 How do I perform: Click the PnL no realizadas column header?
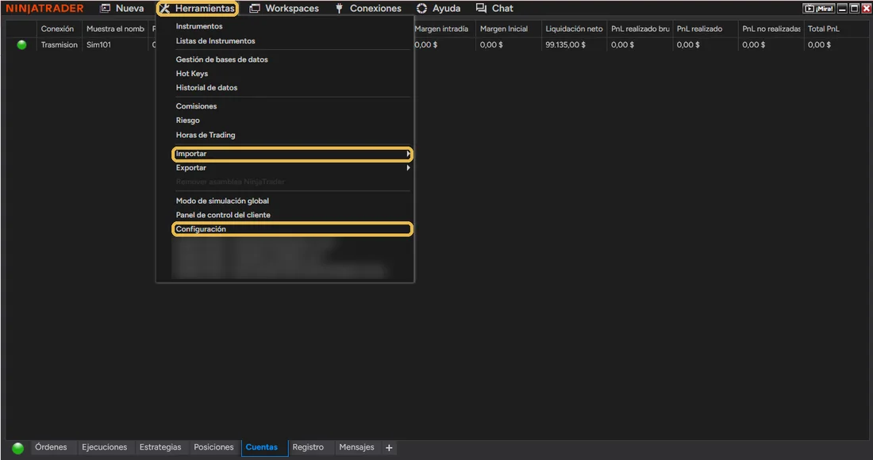coord(771,29)
